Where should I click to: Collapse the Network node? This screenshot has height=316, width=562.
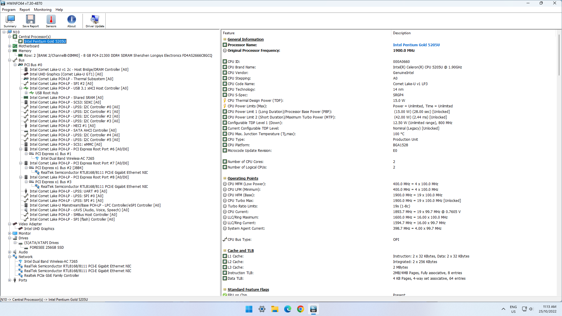pyautogui.click(x=10, y=257)
